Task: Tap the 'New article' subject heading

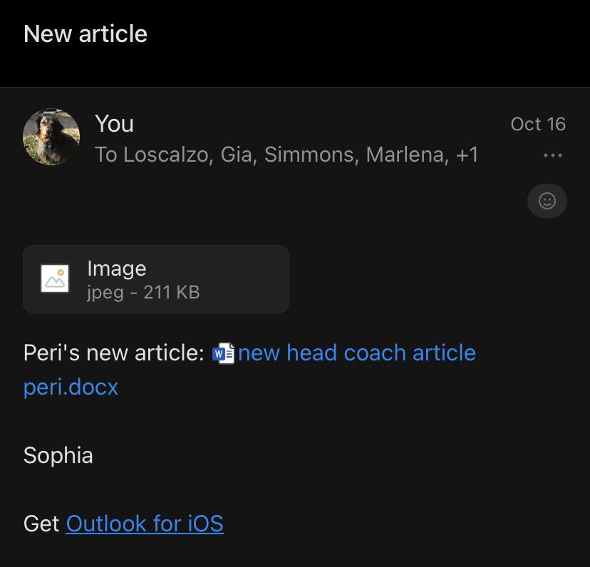Action: click(86, 33)
